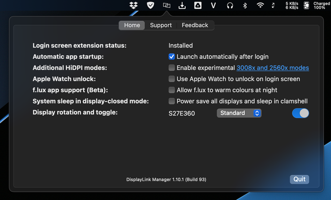Enable experimental HiDPI modes checkbox
Image resolution: width=331 pixels, height=200 pixels.
pos(172,68)
